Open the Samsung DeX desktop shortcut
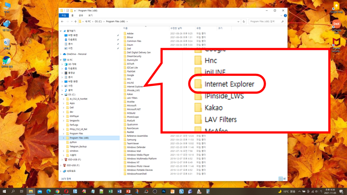The image size is (347, 195). (x=336, y=27)
